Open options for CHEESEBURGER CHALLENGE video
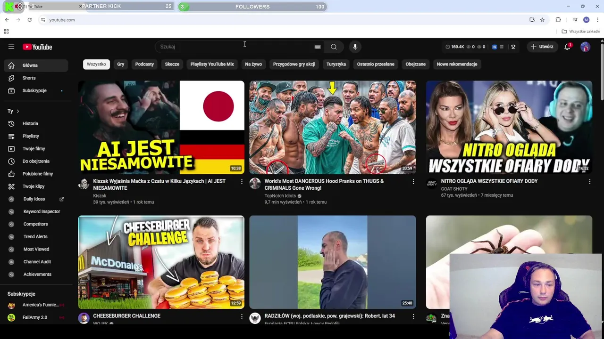The width and height of the screenshot is (604, 339). coord(242,316)
